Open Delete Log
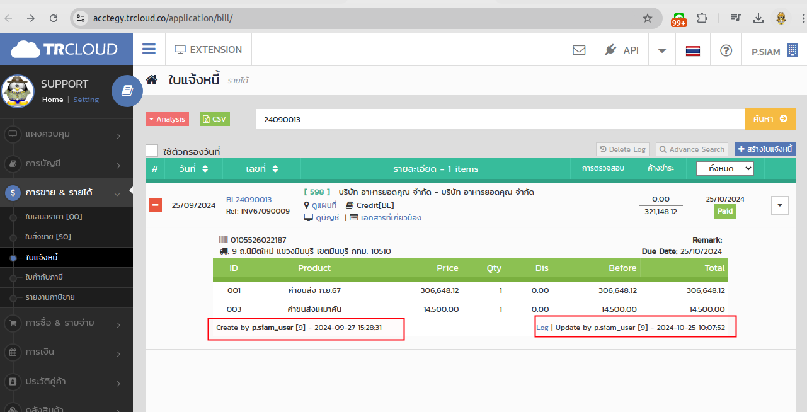 click(x=622, y=149)
